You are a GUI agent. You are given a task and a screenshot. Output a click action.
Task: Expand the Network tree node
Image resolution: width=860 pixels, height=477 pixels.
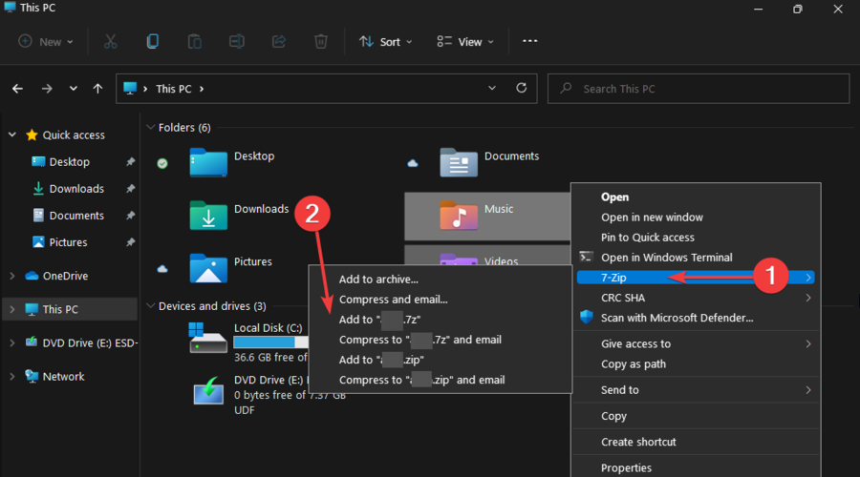coord(12,376)
